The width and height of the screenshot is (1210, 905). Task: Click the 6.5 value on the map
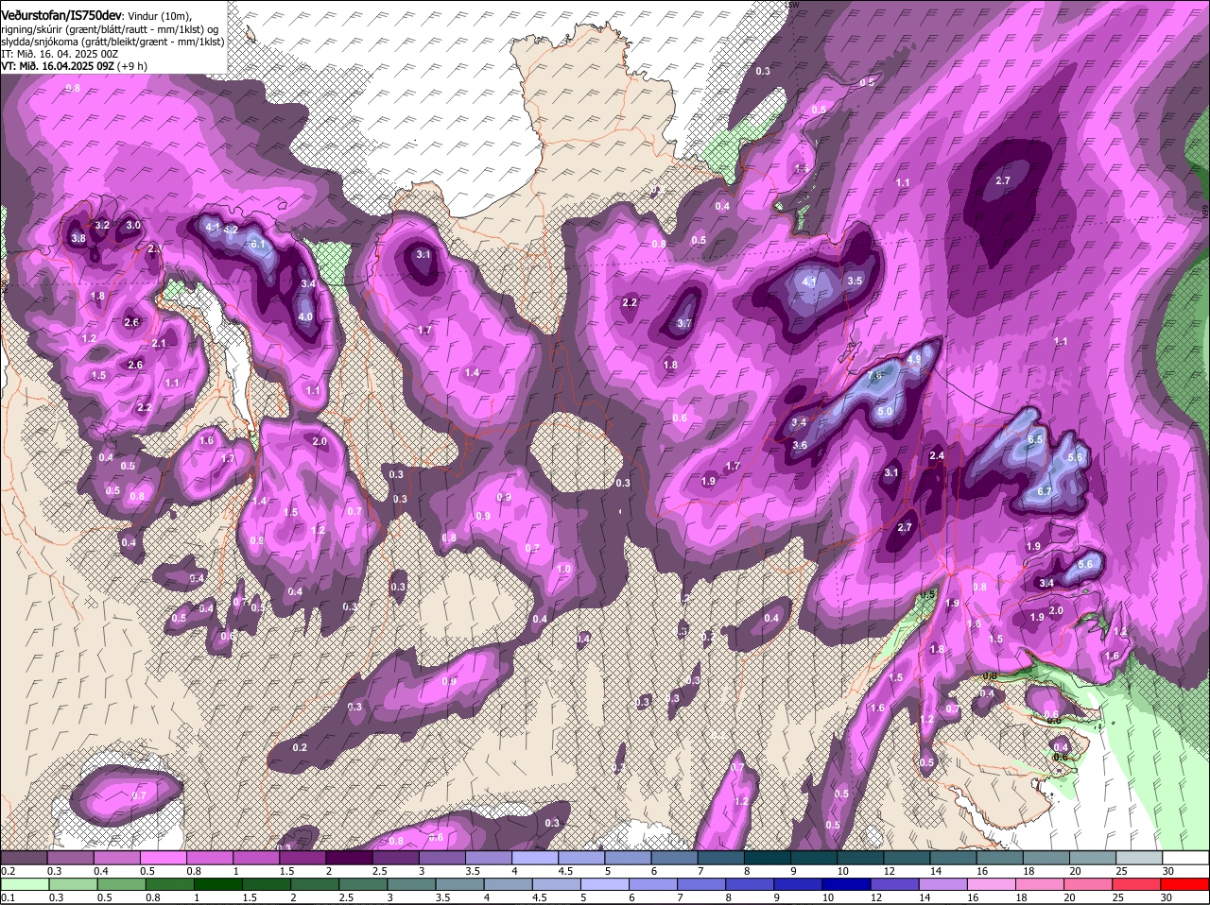coord(1035,439)
